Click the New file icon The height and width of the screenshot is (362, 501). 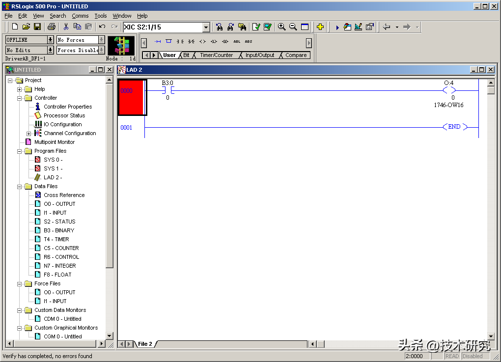(x=15, y=27)
